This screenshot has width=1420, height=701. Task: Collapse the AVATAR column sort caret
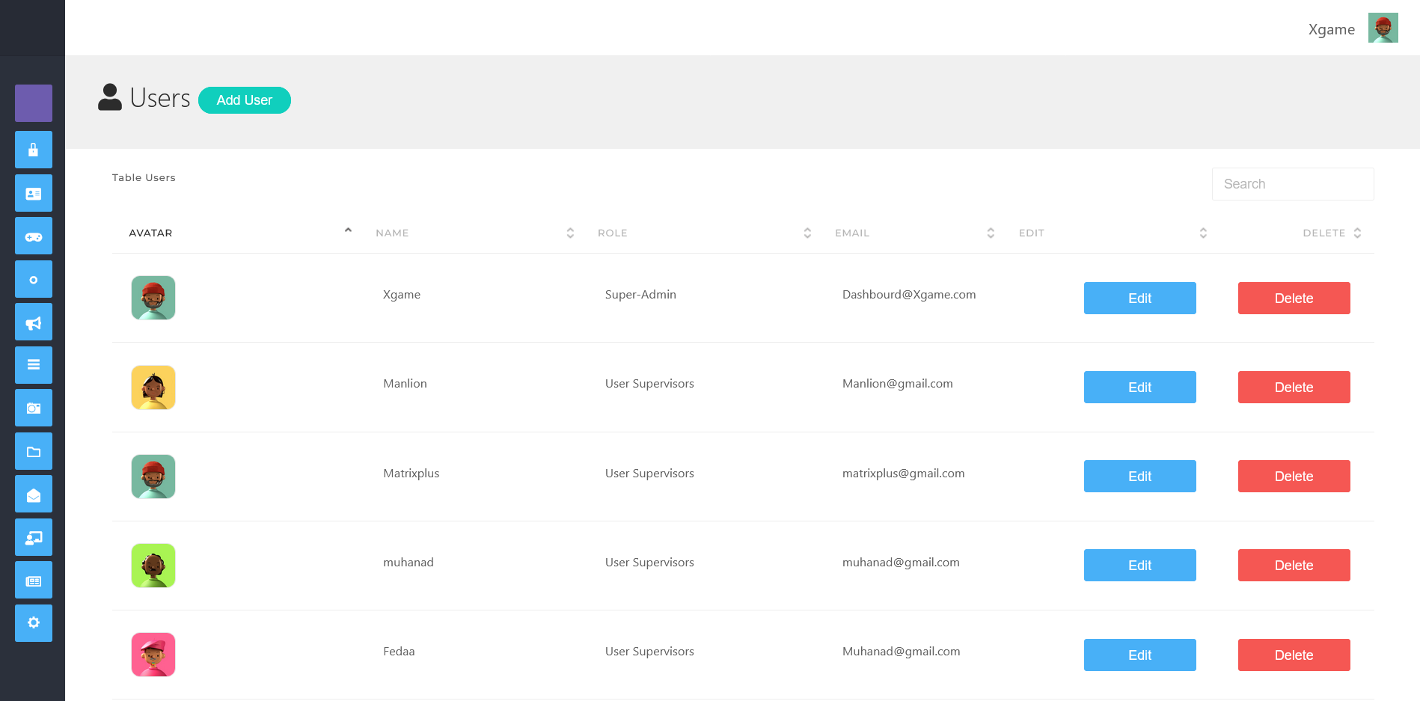click(348, 230)
